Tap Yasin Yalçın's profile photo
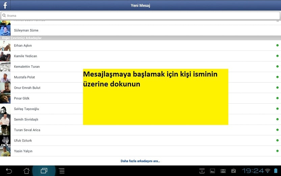The height and width of the screenshot is (176, 281). click(x=5, y=151)
